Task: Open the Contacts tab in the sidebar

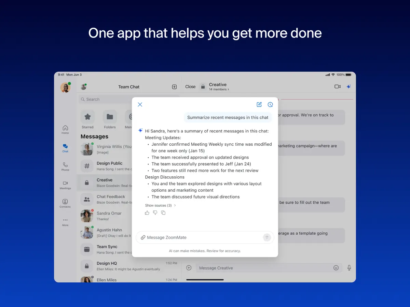Action: click(65, 203)
